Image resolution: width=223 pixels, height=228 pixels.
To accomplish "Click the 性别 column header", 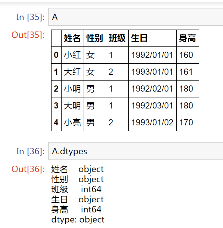I will click(95, 38).
